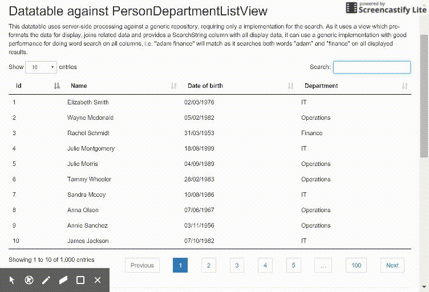Click the Id value 3

pos(14,133)
